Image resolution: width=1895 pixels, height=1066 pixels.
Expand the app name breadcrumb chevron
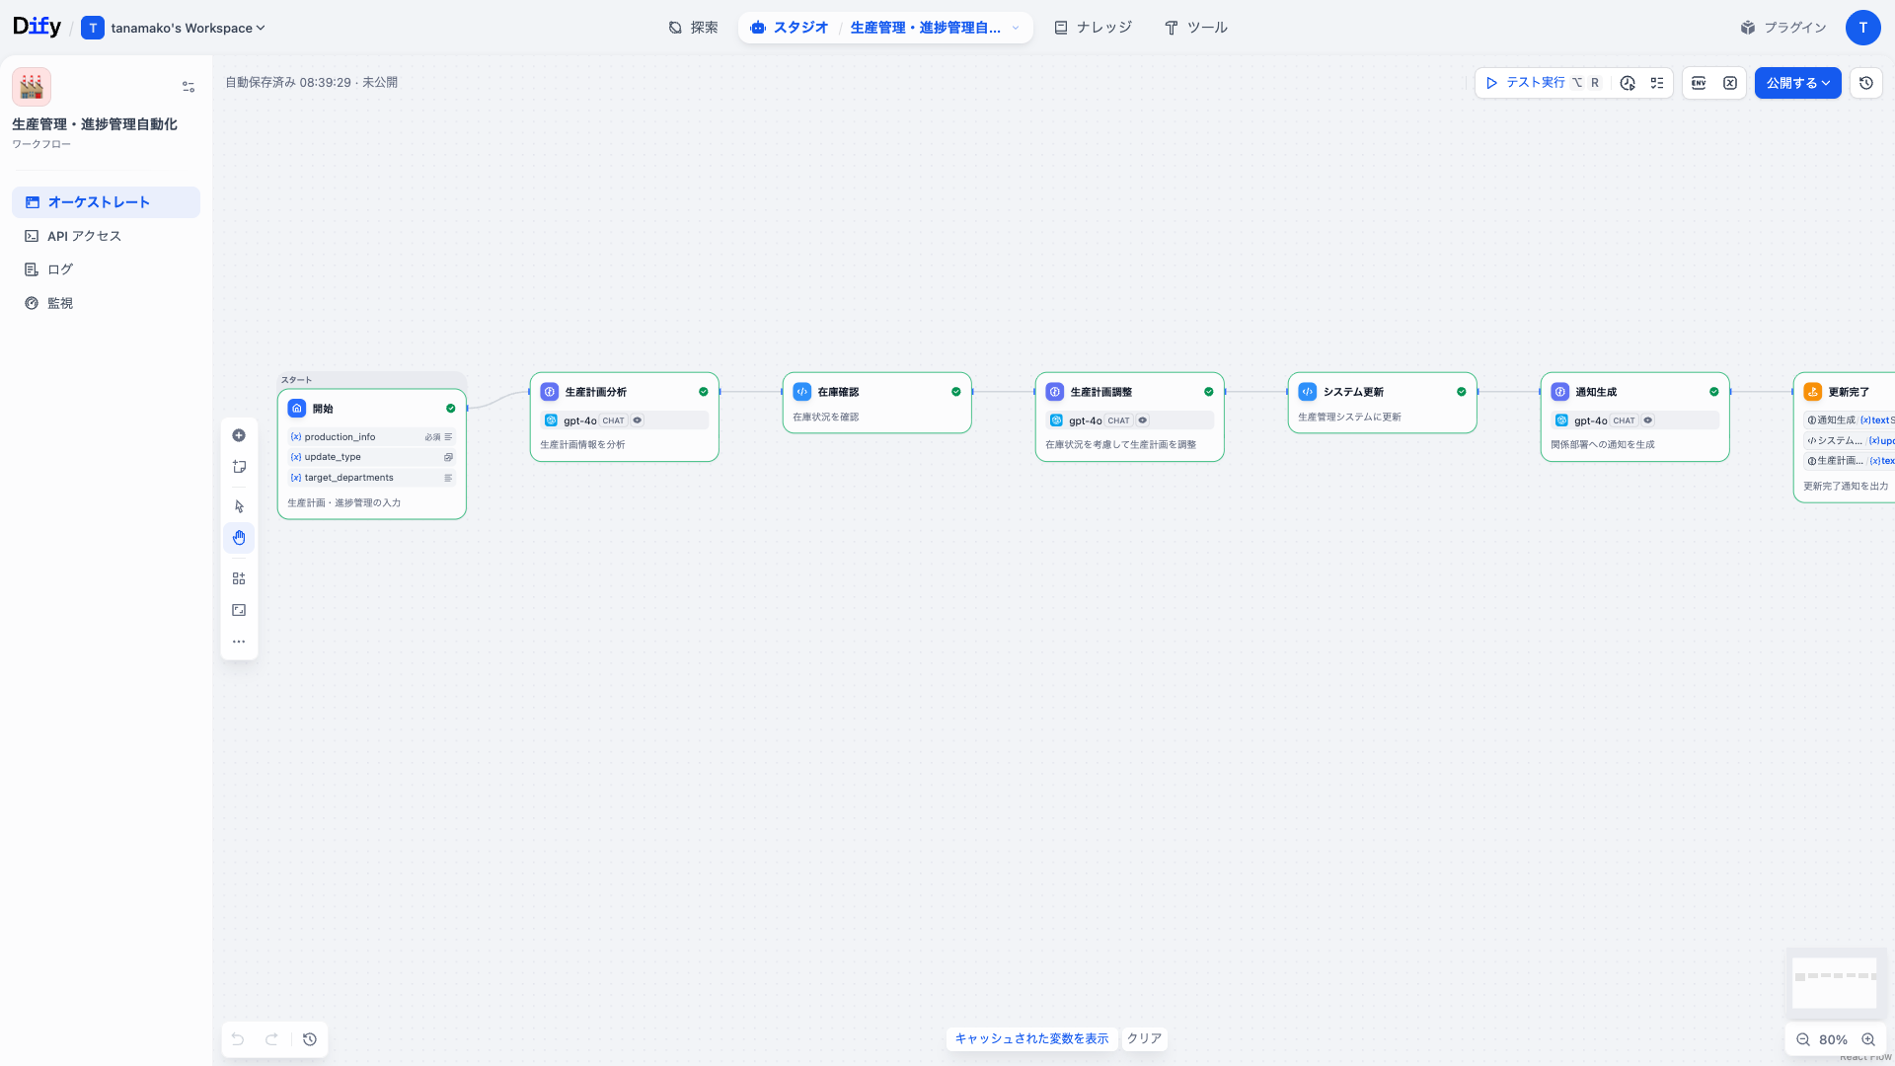[x=1017, y=28]
